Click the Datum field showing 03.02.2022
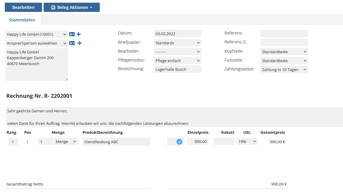343x192 pixels. click(x=178, y=34)
